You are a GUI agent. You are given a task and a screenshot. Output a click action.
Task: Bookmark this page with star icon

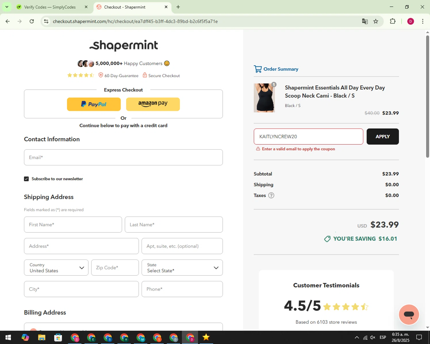(x=376, y=21)
